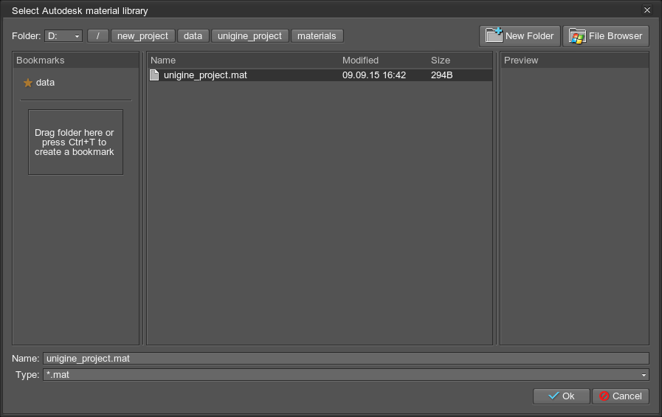Close the dialog with the X button
662x417 pixels.
[647, 10]
